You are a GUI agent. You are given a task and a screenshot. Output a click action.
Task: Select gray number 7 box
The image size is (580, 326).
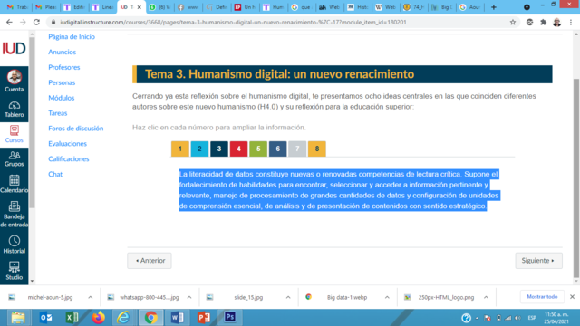[x=297, y=149]
